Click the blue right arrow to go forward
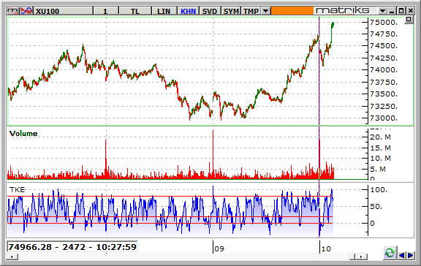 pyautogui.click(x=411, y=255)
